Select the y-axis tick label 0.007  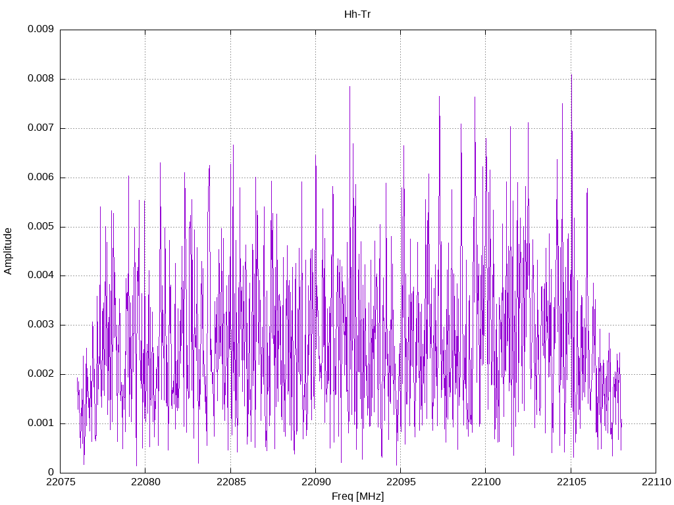pos(41,128)
